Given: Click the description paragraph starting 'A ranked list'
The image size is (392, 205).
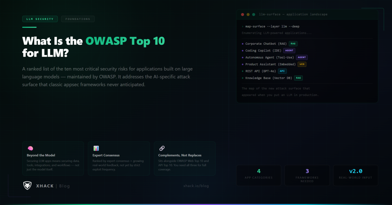Looking at the screenshot, I should point(108,76).
